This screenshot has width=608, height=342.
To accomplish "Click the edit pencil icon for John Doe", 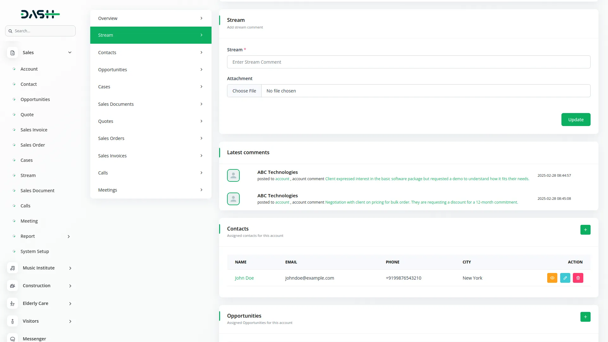I will pos(565,278).
